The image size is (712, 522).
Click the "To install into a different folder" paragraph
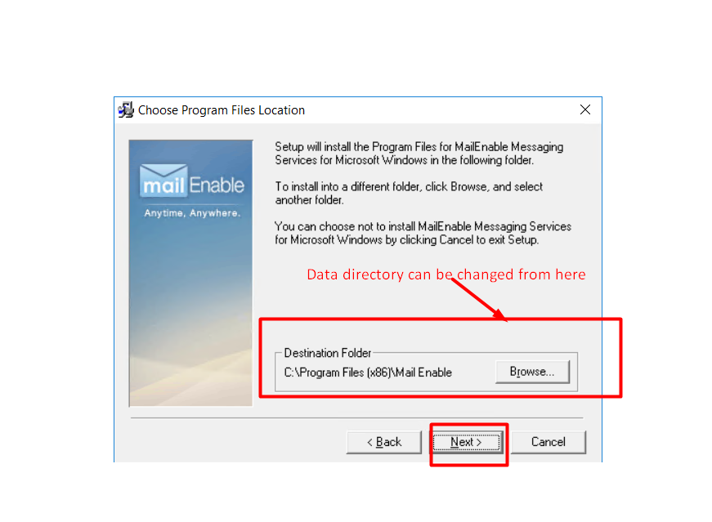coord(409,194)
